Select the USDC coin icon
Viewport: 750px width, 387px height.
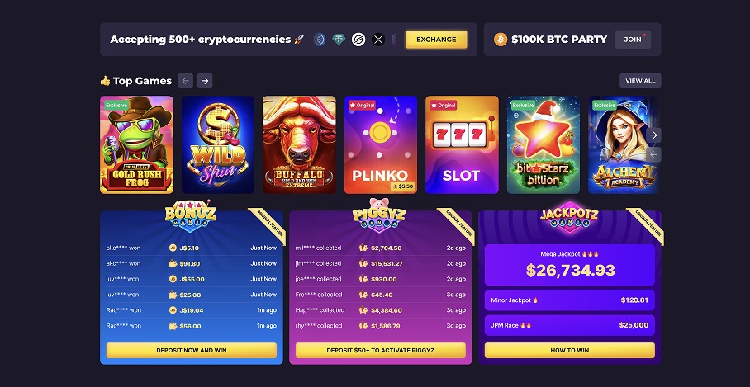coord(320,39)
